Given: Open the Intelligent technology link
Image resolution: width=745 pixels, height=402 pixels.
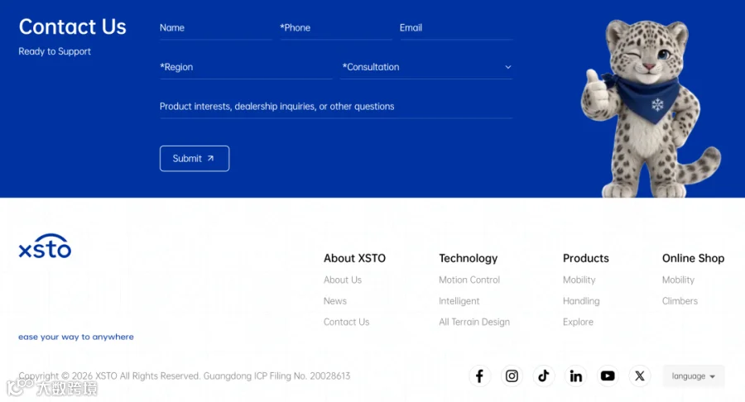Looking at the screenshot, I should click(459, 301).
